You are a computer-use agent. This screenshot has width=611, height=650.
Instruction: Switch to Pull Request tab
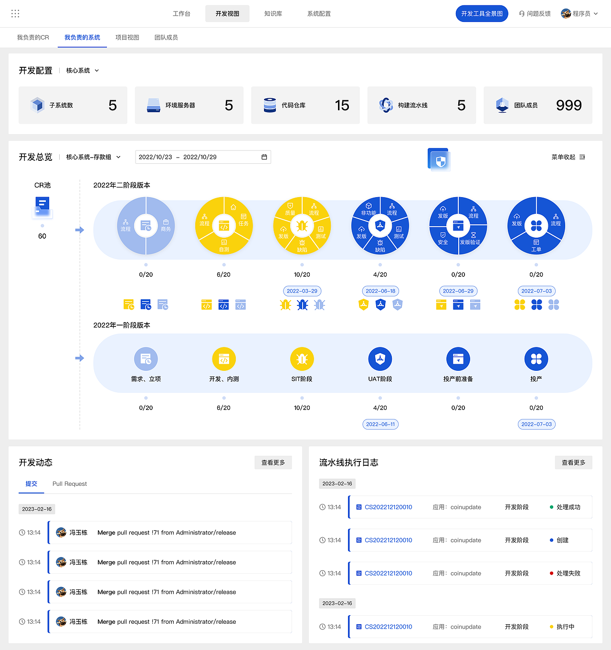(70, 484)
